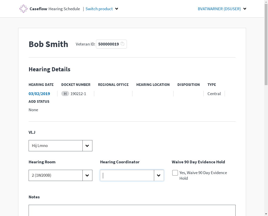The image size is (268, 216).
Task: Select docket number text 190212-1
Action: click(78, 94)
